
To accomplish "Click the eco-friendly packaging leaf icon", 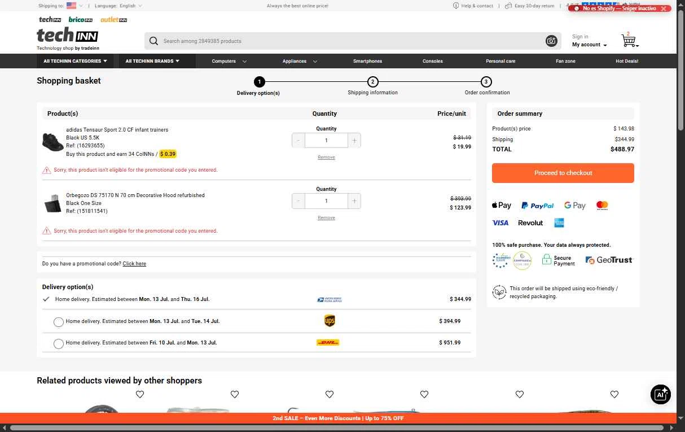I will [499, 292].
